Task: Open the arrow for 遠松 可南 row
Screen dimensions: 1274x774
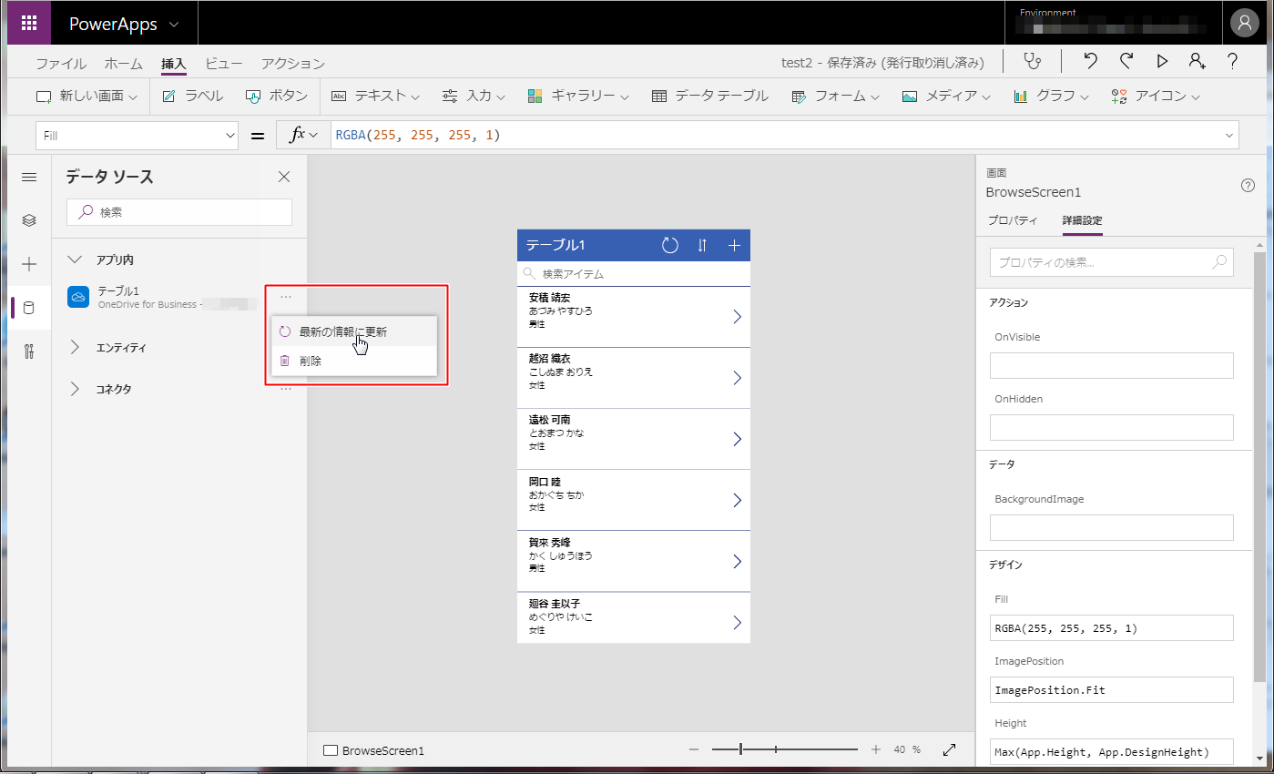Action: [737, 439]
